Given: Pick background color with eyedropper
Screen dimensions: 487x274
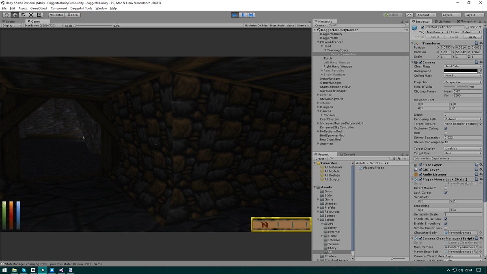Looking at the screenshot, I should click(480, 71).
